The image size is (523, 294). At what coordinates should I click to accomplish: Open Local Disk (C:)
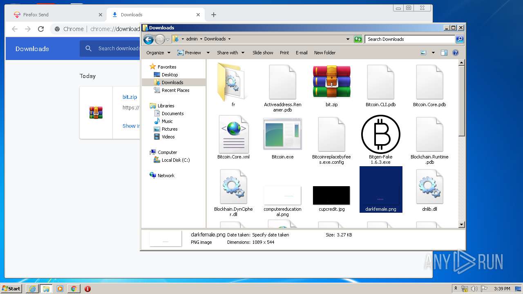(x=176, y=160)
